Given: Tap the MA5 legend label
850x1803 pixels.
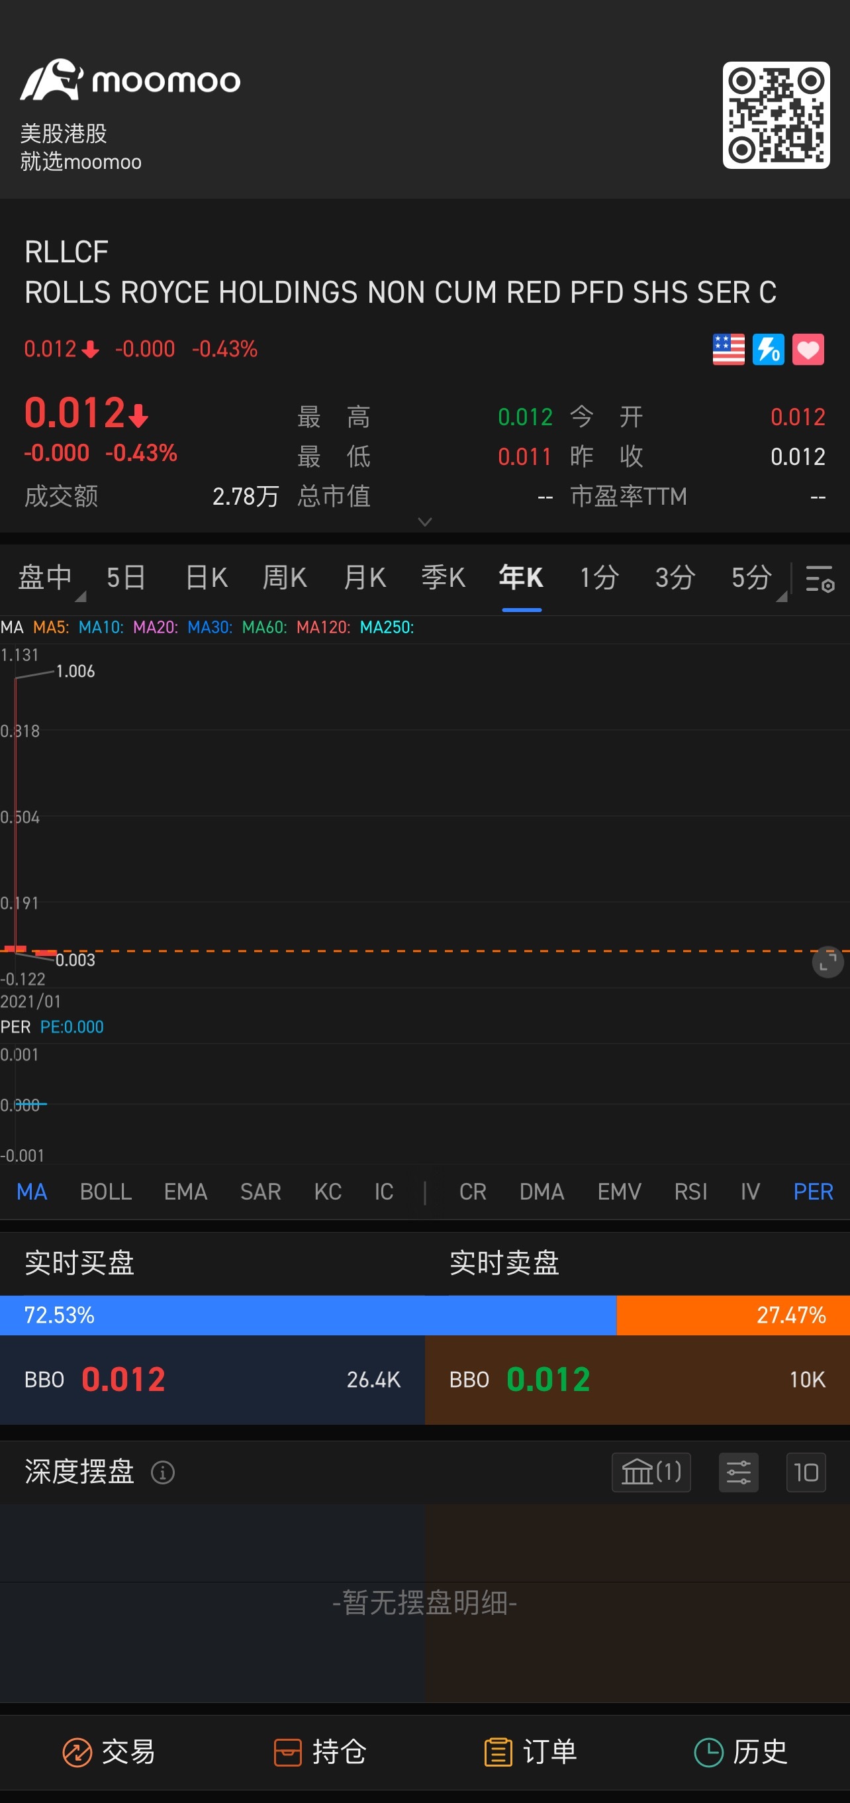Looking at the screenshot, I should click(x=51, y=627).
